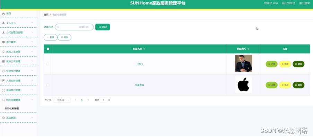
Task: Open 详情 for row 华南家政
Action: pos(271,85)
